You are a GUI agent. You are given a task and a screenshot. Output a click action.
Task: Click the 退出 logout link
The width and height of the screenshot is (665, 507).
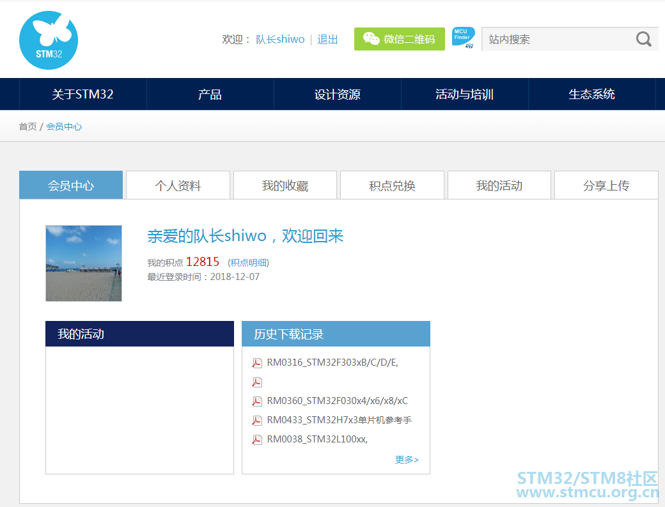click(327, 40)
